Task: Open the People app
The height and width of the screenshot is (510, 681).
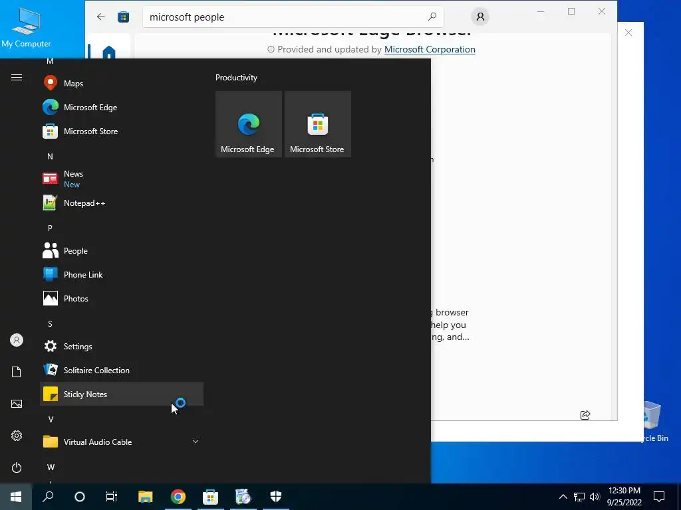Action: [x=122, y=250]
